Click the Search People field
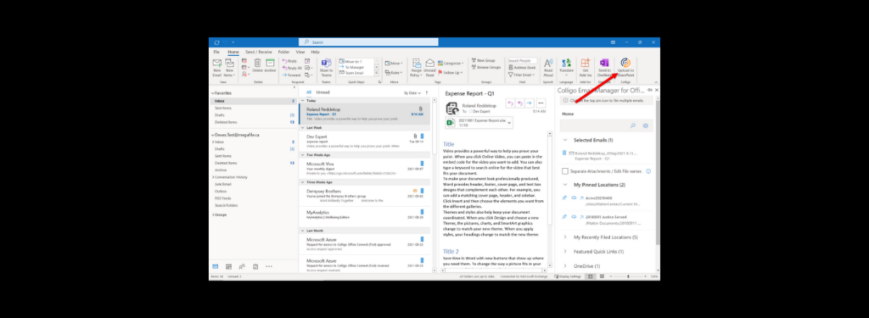Viewport: 869px width, 318px height. pyautogui.click(x=522, y=60)
